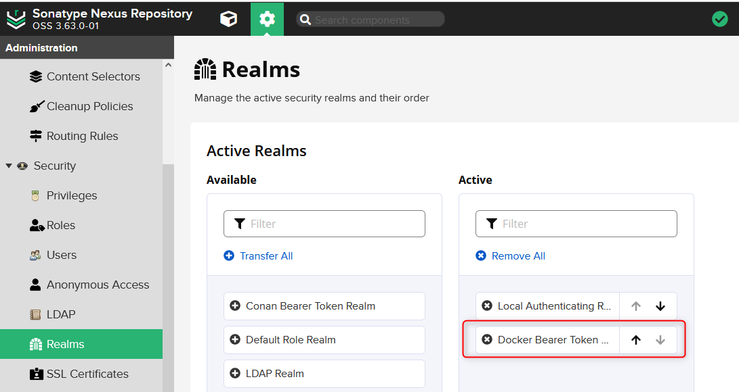Collapse the Security tree node
739x392 pixels.
pos(9,166)
